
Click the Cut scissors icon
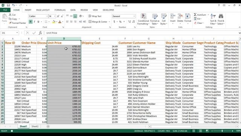[10, 15]
